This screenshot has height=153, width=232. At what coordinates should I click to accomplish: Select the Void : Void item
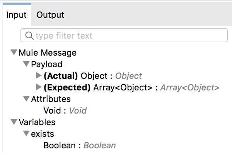point(65,110)
